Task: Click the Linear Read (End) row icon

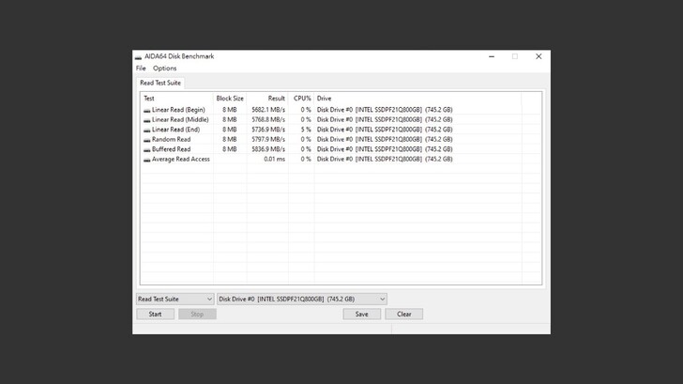Action: (146, 130)
